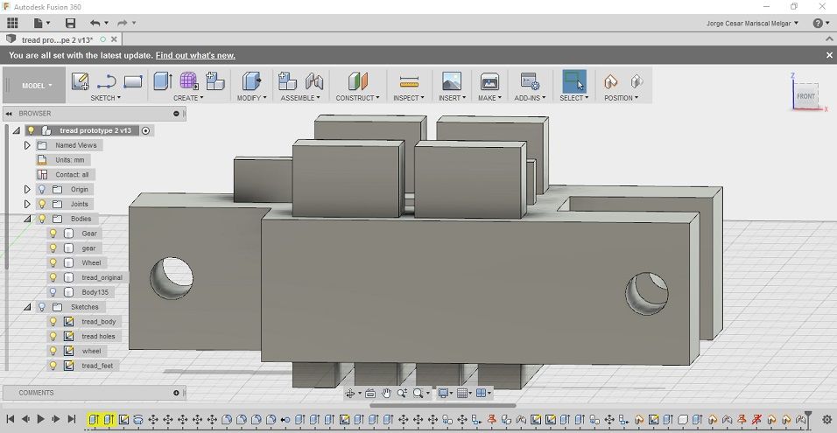Toggle visibility of Gear body
Screen dimensions: 837x433
pos(53,233)
